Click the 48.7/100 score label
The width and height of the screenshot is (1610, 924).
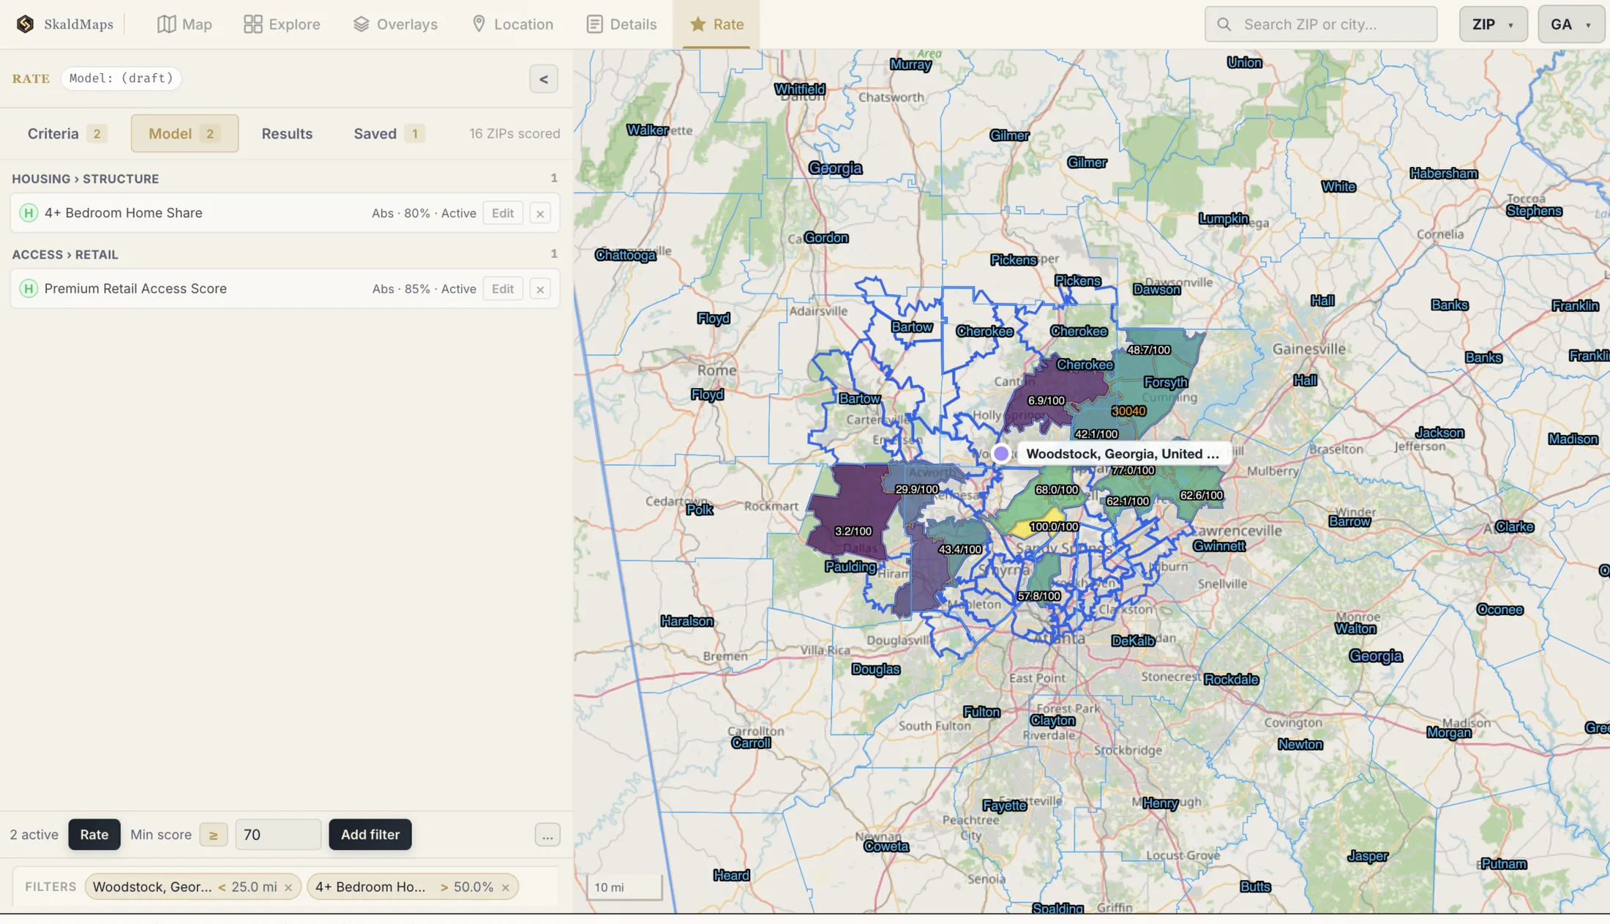click(1149, 350)
